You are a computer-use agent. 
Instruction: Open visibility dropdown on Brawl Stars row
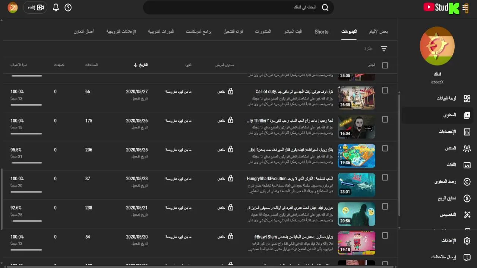[x=225, y=237]
